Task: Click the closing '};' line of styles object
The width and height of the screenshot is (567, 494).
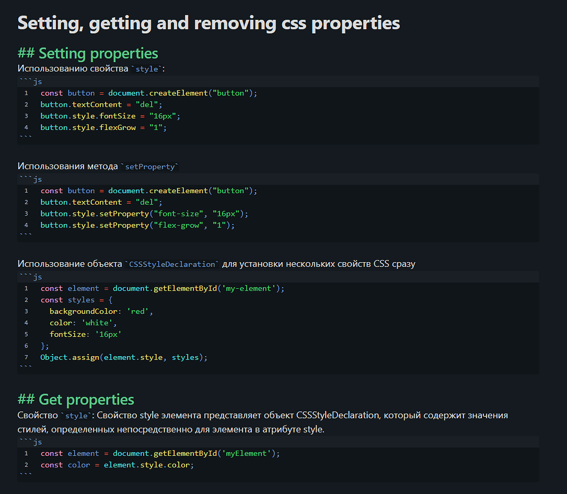Action: click(x=44, y=346)
